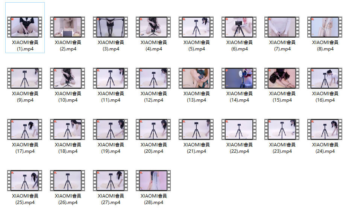
Task: Select the XIAOMI會員 (2).mp4 video thumbnail
Action: (67, 27)
